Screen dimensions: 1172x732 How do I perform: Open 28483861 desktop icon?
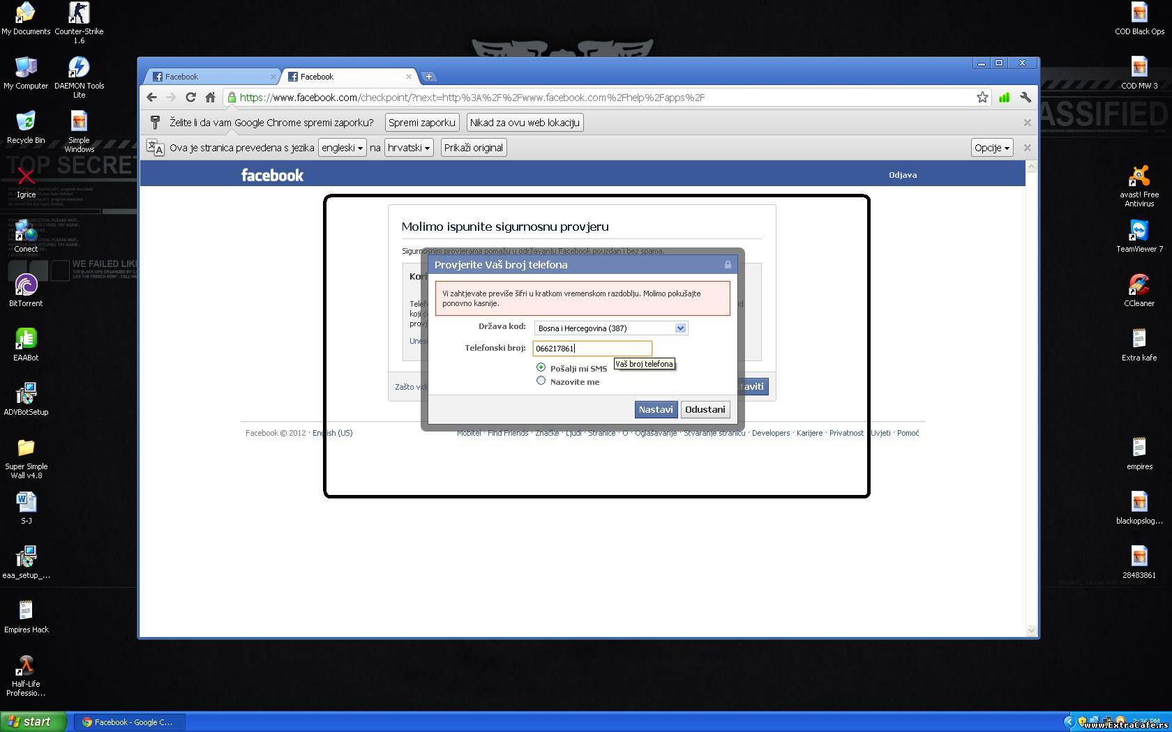click(x=1139, y=563)
